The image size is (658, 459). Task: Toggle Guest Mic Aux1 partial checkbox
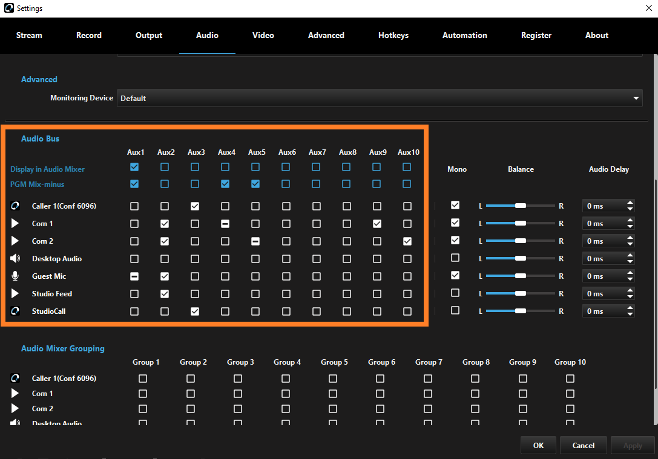coord(134,276)
